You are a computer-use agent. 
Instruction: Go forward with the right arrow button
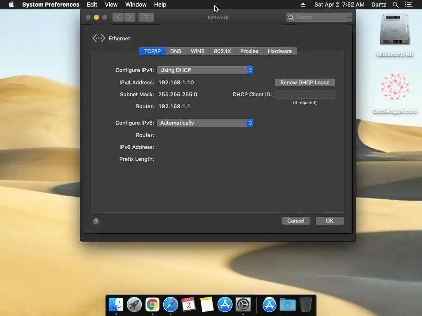point(130,17)
